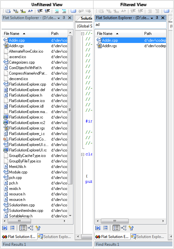Click FlatSolutionExplorer_i.c file icon

point(6,134)
